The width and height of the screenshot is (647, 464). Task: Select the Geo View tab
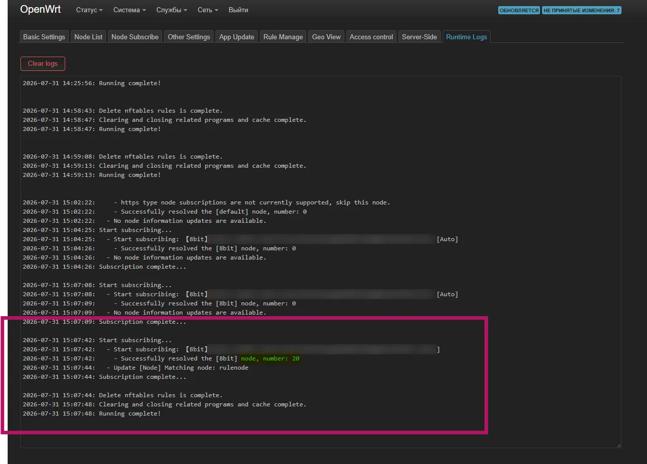click(x=327, y=37)
